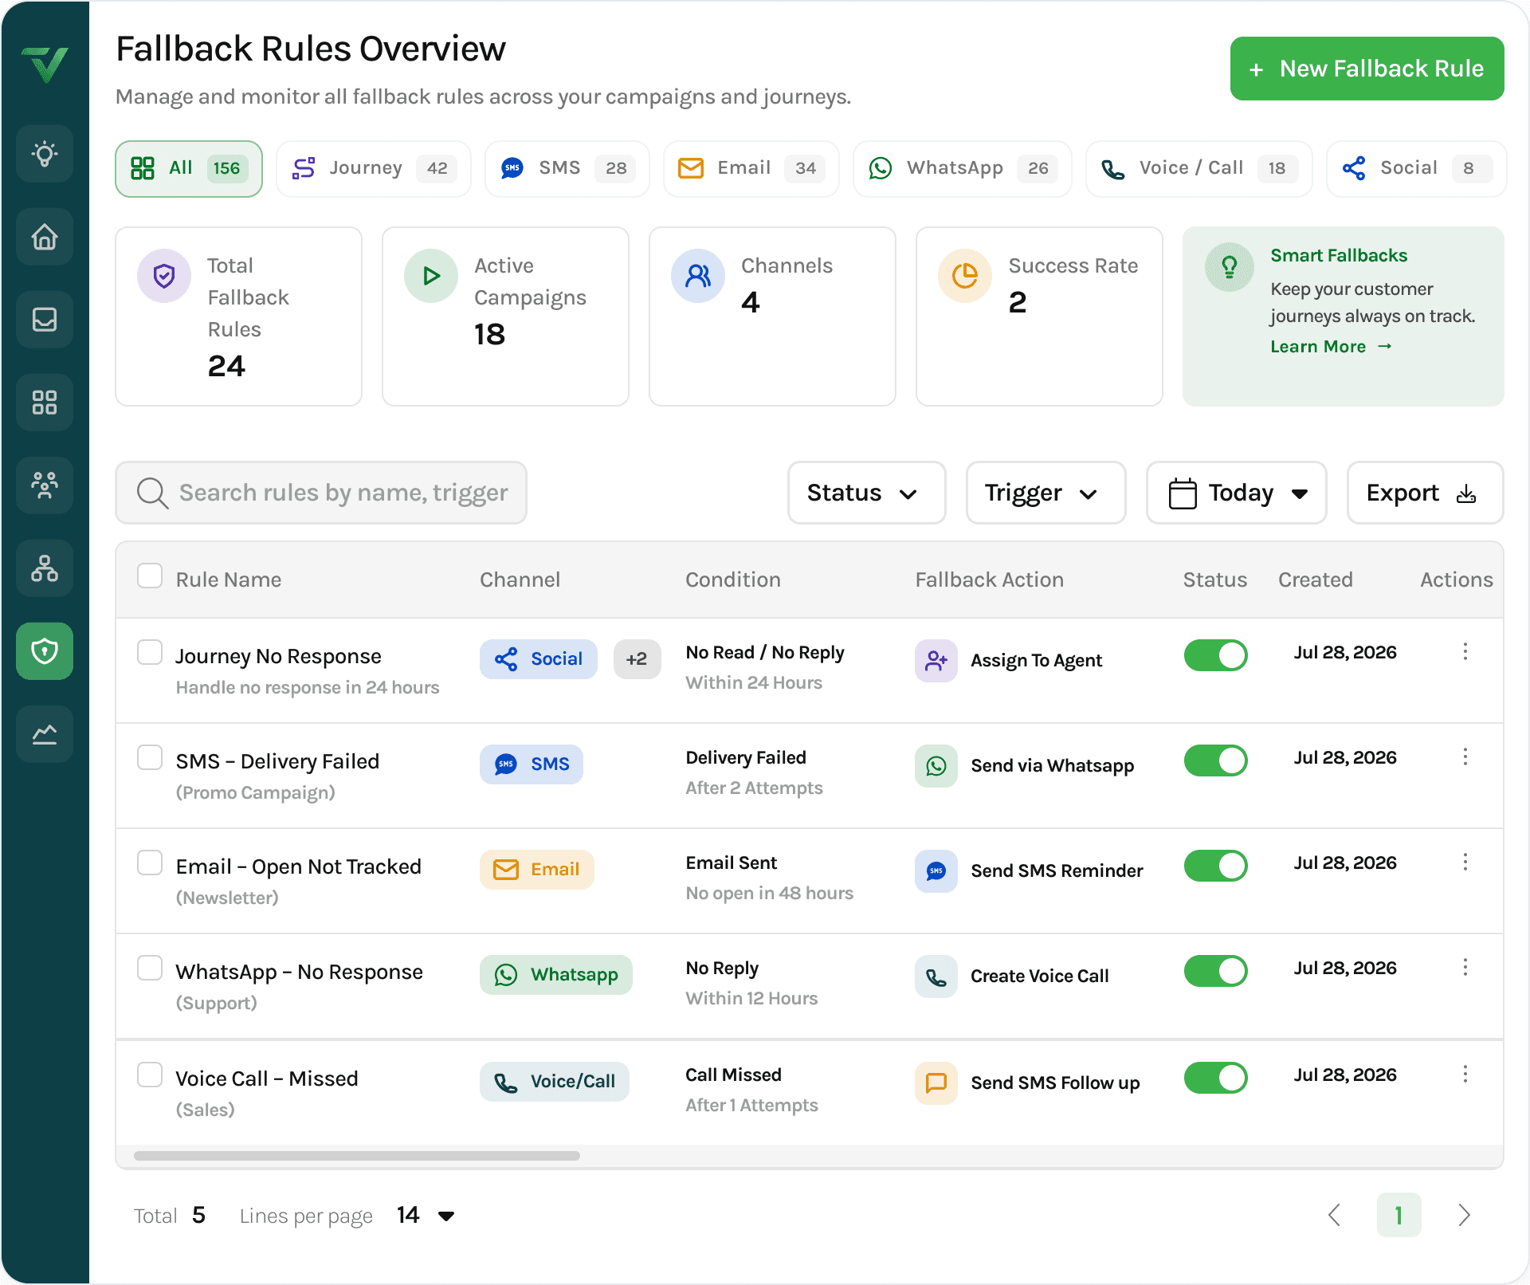This screenshot has height=1285, width=1530.
Task: Open actions menu for Journey No Response
Action: (x=1465, y=652)
